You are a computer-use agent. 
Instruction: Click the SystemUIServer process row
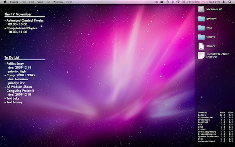coord(215,134)
